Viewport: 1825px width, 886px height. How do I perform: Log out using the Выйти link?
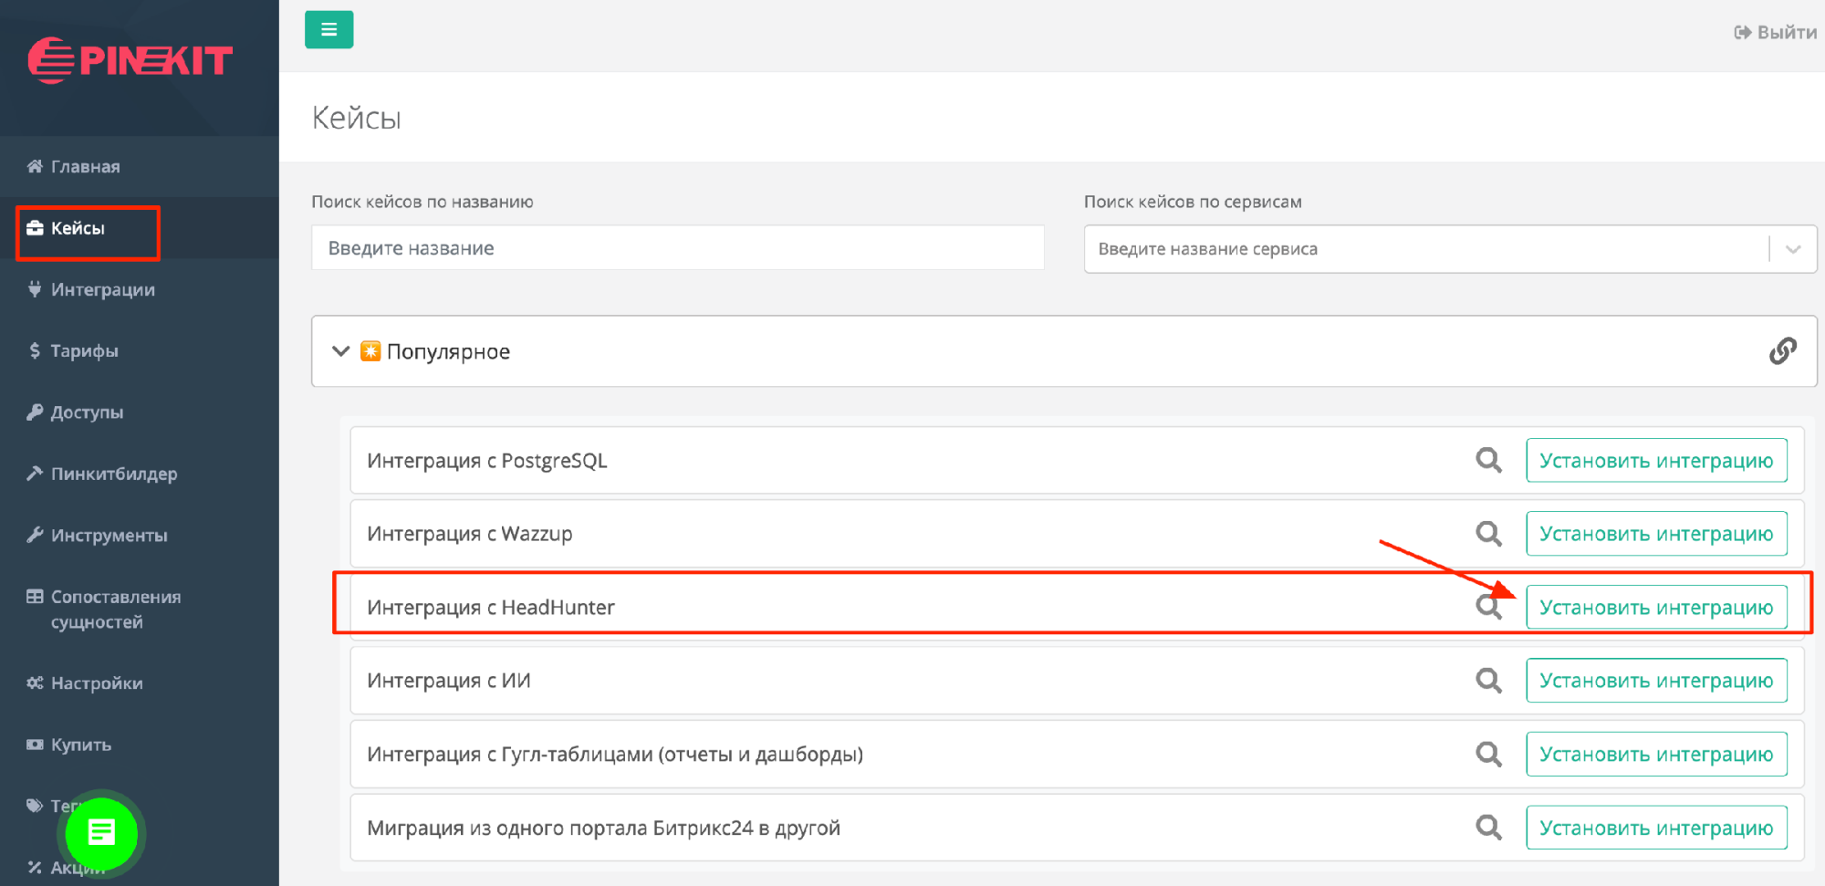tap(1776, 33)
